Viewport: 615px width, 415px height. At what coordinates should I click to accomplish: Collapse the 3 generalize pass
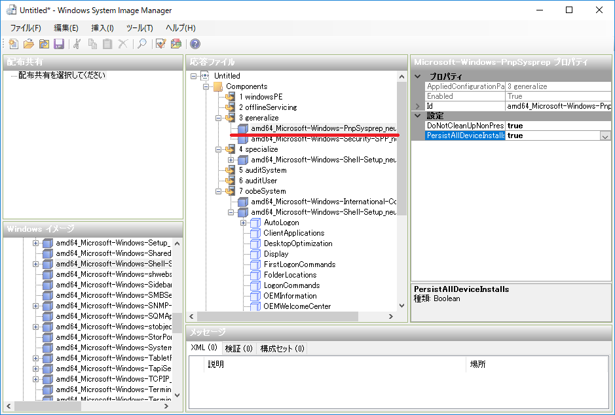219,118
